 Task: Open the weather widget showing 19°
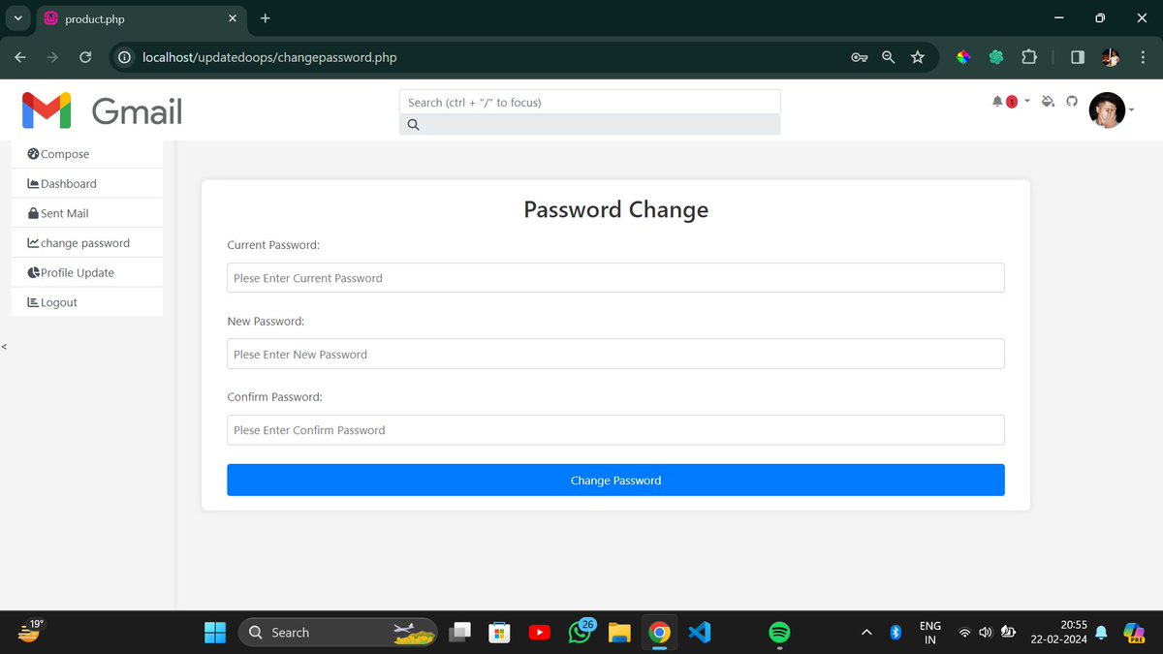coord(30,632)
